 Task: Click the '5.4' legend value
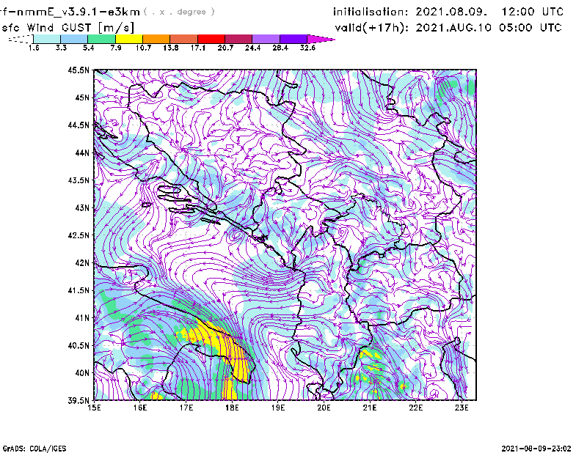(x=89, y=48)
